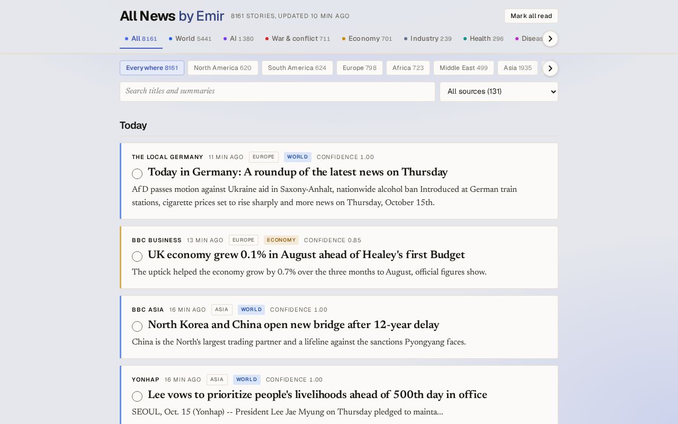This screenshot has height=424, width=678.
Task: Click WORLD tag on Yonhap story
Action: (x=247, y=379)
